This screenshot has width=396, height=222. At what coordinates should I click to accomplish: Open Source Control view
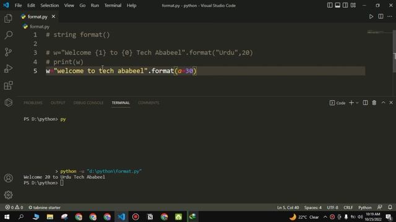click(x=8, y=52)
